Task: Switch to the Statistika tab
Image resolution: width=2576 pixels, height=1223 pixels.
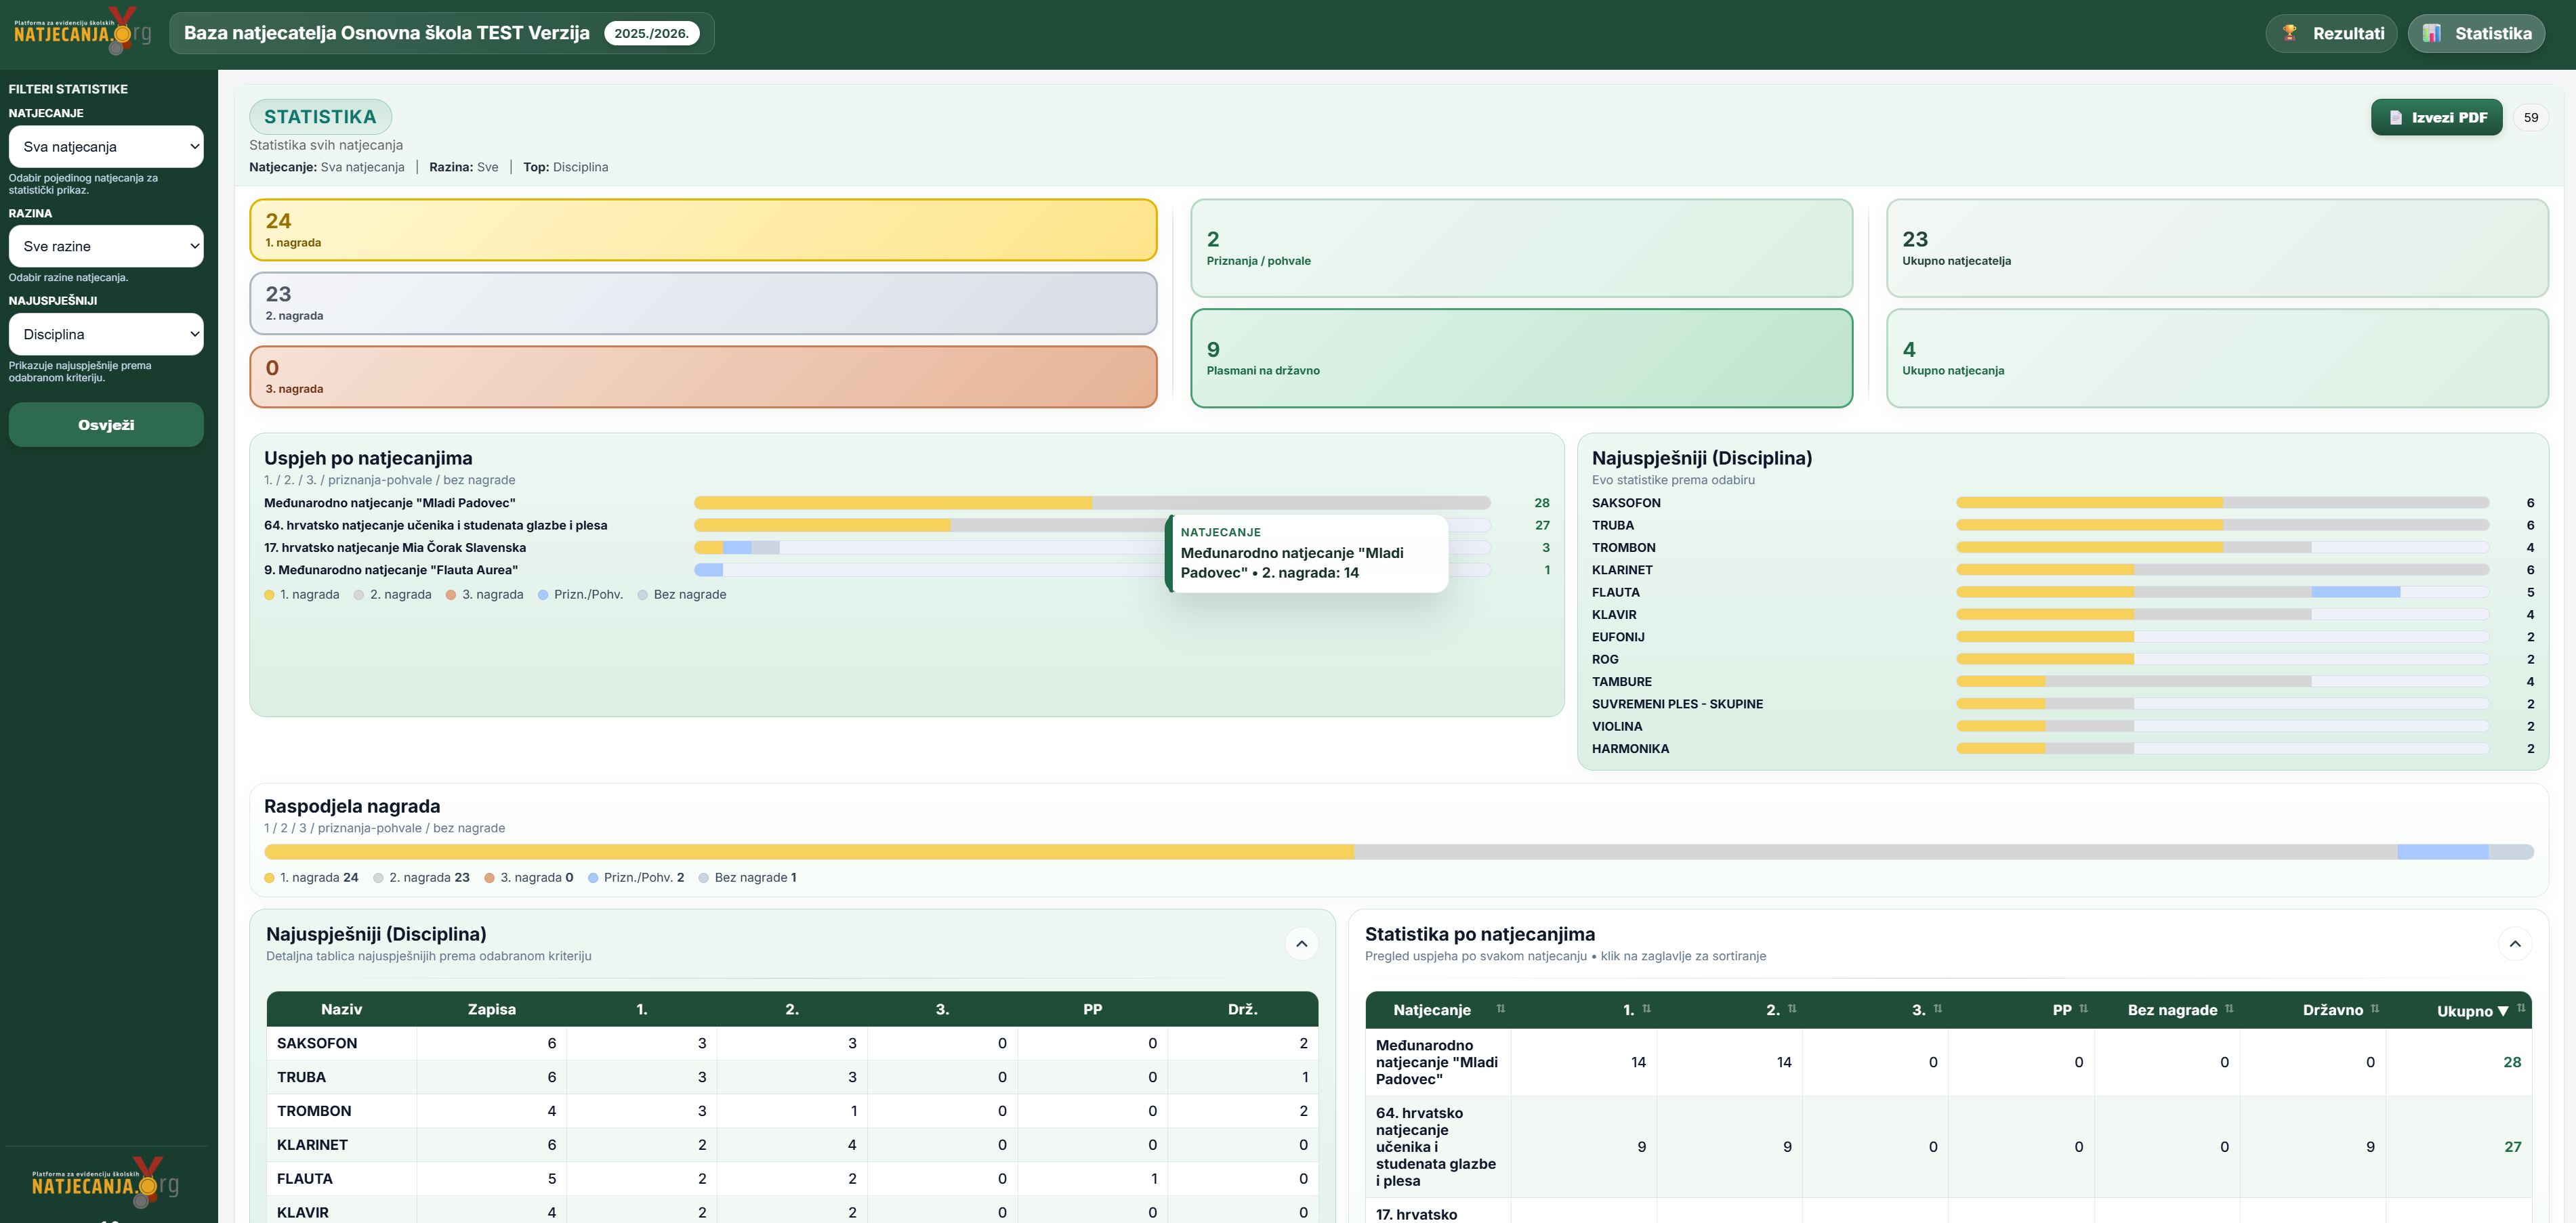Action: pyautogui.click(x=2476, y=33)
